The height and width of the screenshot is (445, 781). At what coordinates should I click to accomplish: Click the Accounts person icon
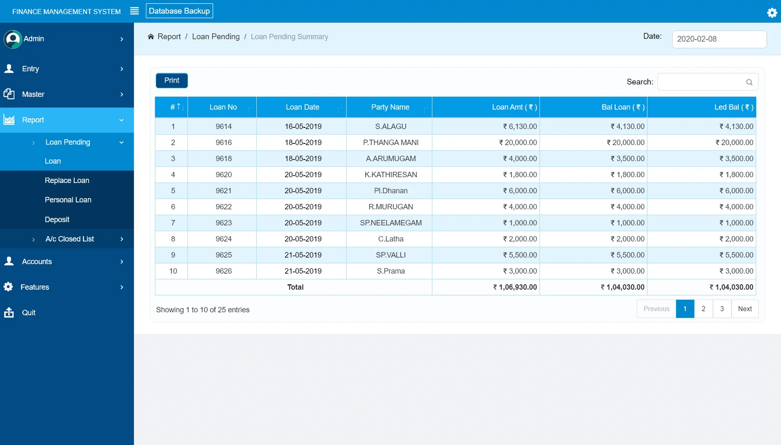pos(9,262)
